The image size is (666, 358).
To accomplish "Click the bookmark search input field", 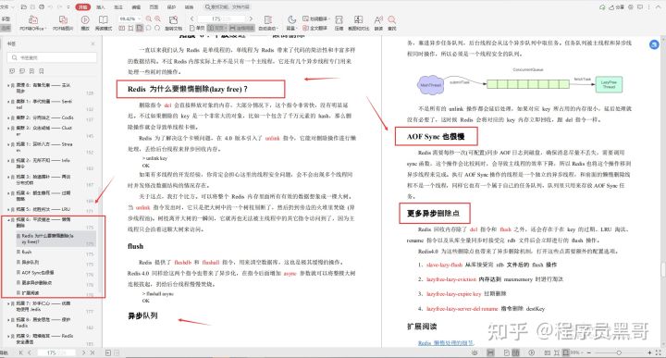I will pyautogui.click(x=52, y=57).
